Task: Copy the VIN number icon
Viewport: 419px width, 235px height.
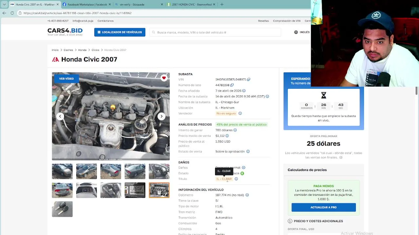Action: click(248, 79)
